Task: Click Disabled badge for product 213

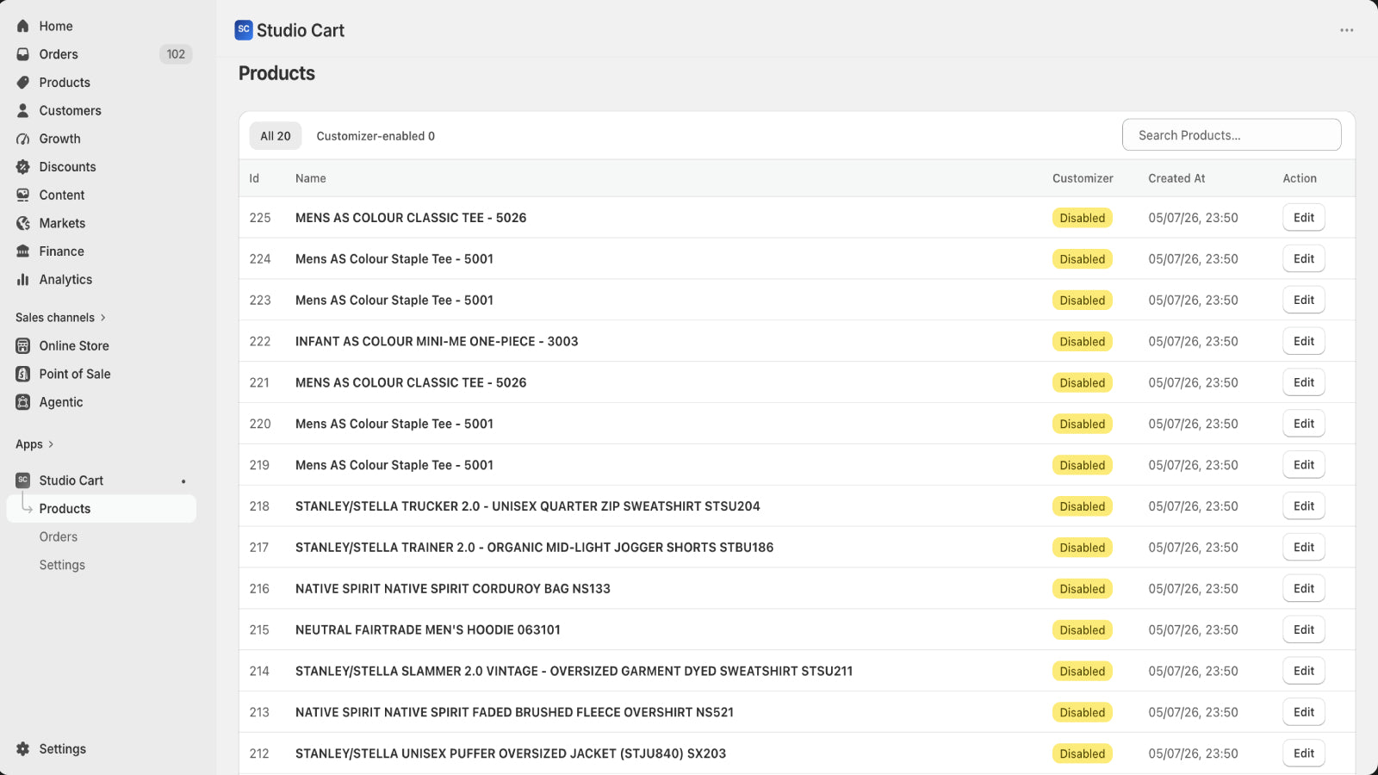Action: pos(1083,712)
